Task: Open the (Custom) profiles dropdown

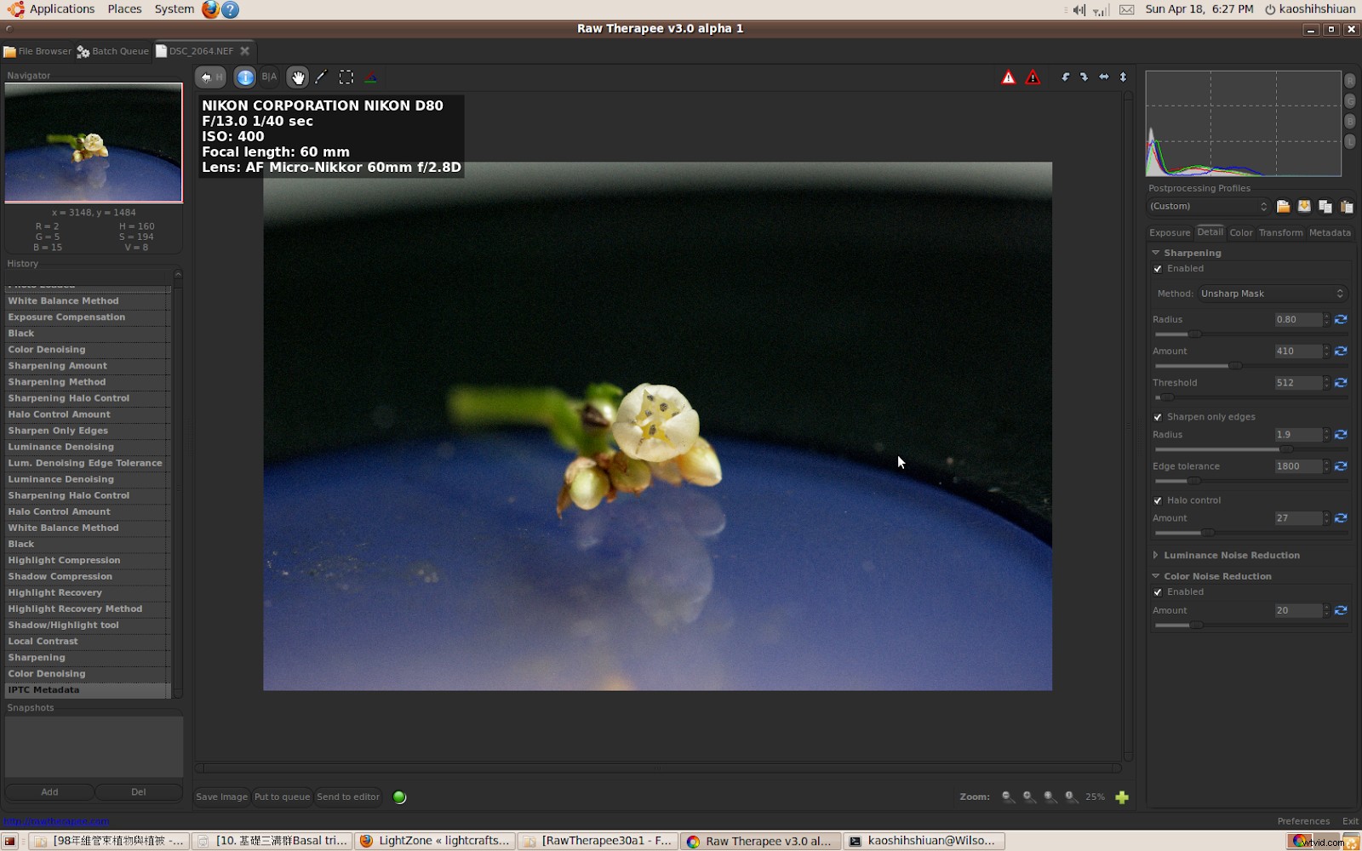Action: pyautogui.click(x=1207, y=206)
